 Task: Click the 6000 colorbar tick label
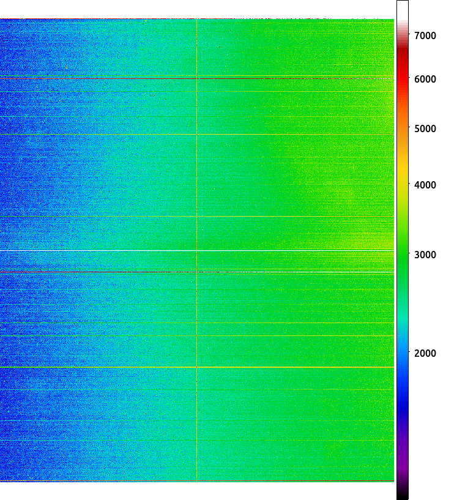pos(425,79)
